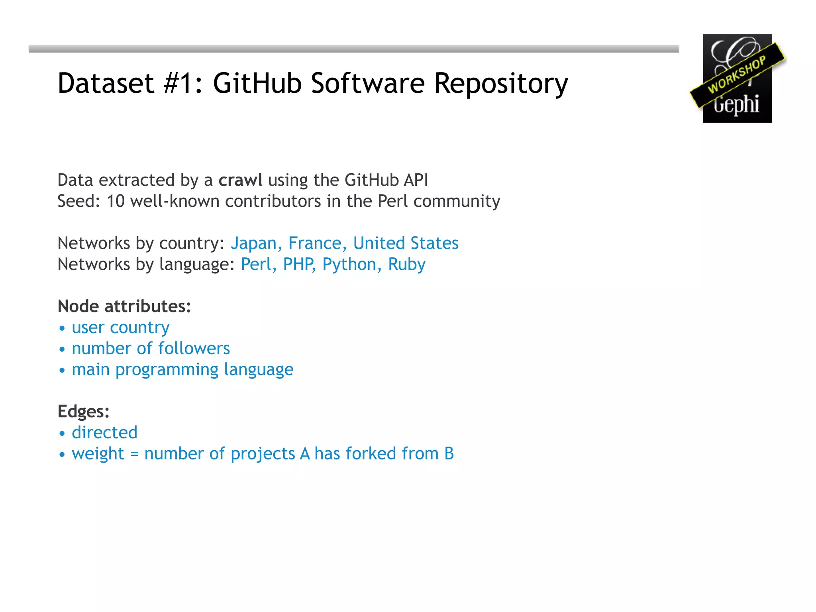Viewport: 816px width, 612px height.
Task: Open the France network link
Action: [x=315, y=243]
